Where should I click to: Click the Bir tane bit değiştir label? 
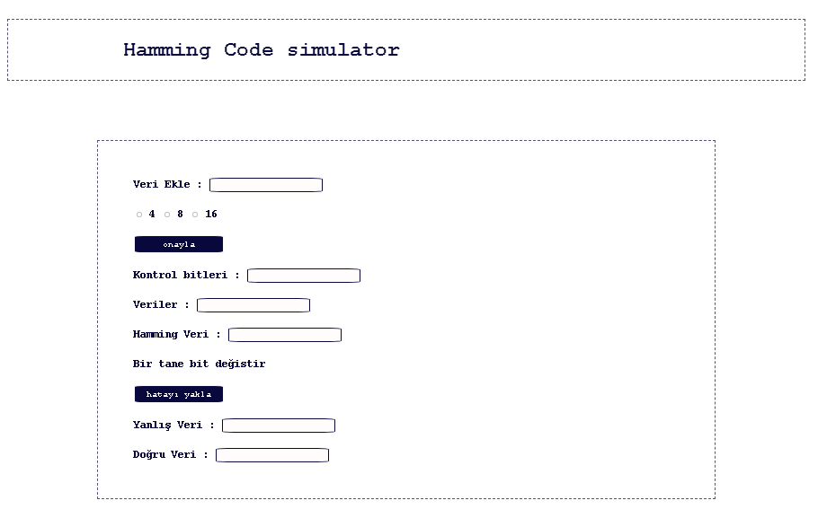[199, 364]
